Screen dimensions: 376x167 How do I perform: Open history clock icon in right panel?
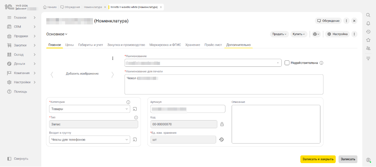(x=368, y=32)
